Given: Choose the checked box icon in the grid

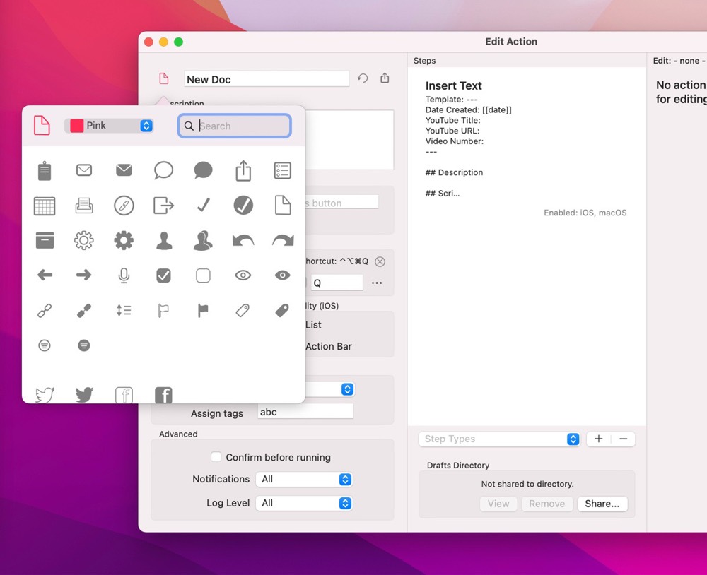Looking at the screenshot, I should click(163, 275).
